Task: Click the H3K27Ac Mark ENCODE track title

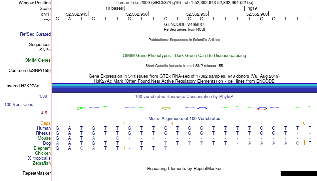Action: tap(184, 81)
